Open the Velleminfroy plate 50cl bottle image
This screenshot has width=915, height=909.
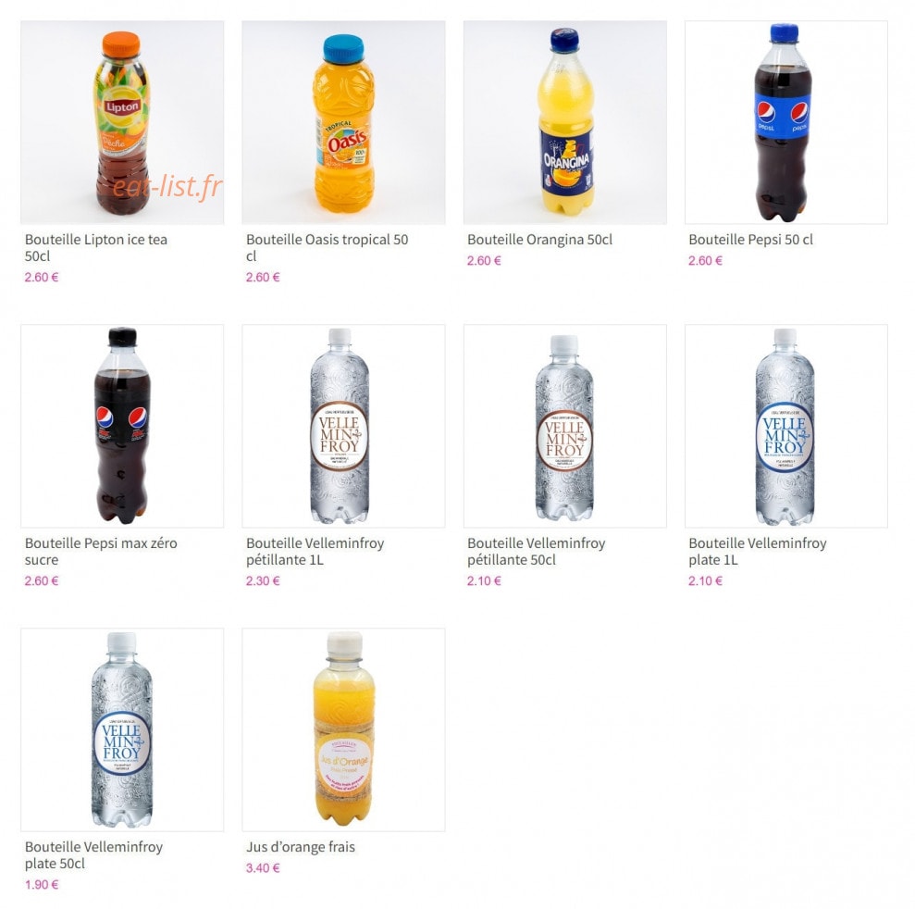pos(122,729)
